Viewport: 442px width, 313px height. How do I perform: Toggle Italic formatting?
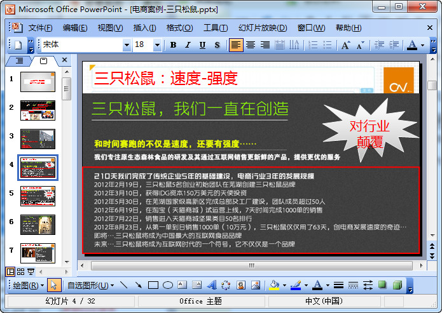point(188,44)
